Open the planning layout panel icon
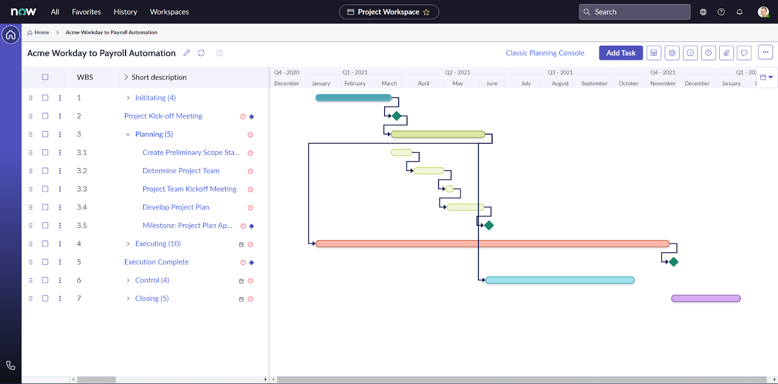 coord(654,53)
